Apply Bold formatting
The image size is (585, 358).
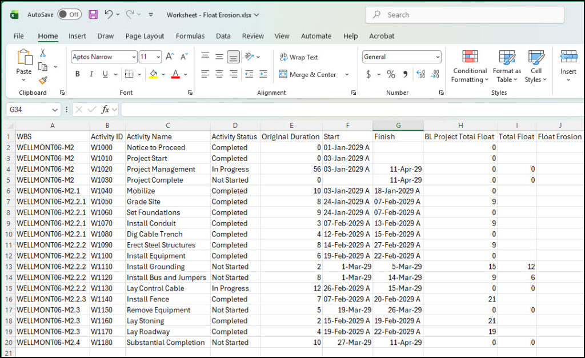[78, 74]
